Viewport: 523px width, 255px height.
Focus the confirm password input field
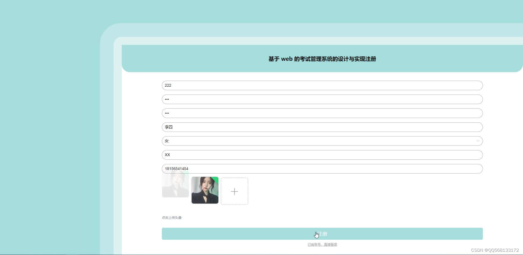(x=322, y=113)
